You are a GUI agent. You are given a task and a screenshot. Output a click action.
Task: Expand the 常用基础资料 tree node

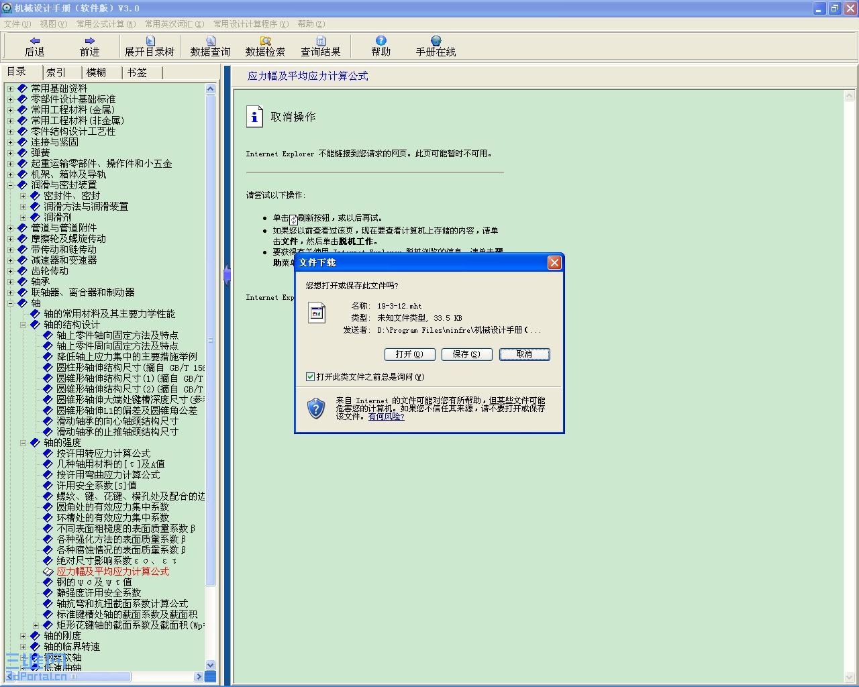(10, 89)
